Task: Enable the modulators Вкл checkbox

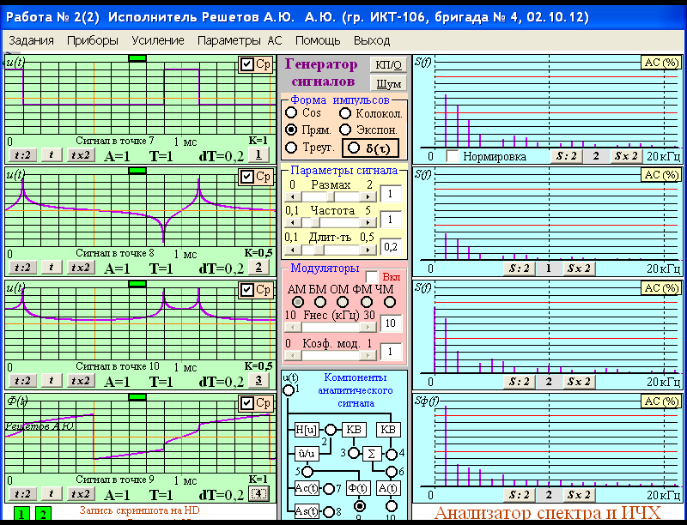Action: [x=372, y=276]
